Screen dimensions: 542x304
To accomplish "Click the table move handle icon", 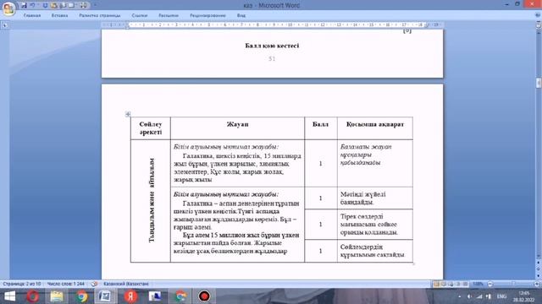I will tap(128, 114).
